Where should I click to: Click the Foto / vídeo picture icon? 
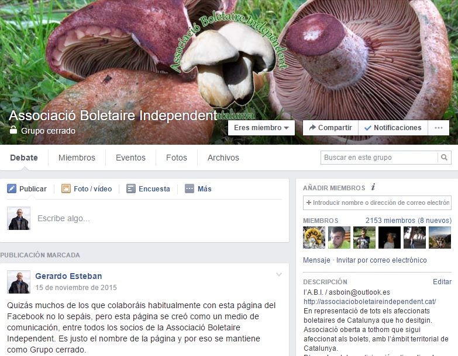tap(66, 189)
